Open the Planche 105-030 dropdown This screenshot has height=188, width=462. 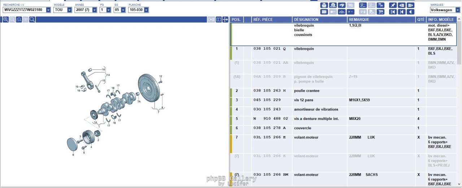coord(146,10)
